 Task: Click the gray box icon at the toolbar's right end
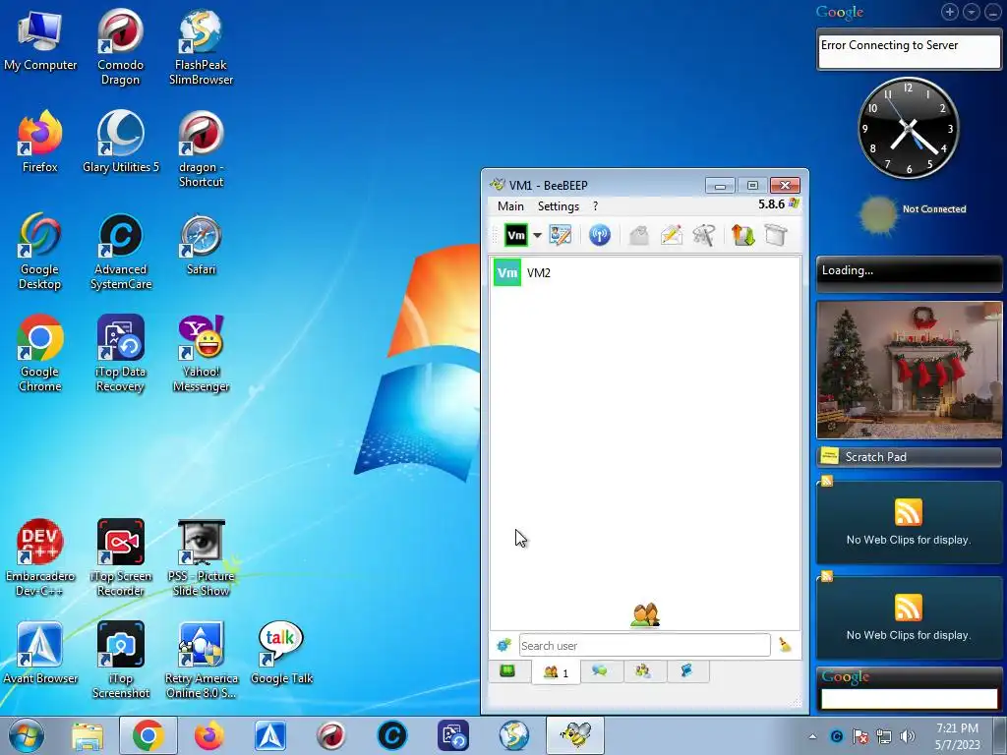click(776, 235)
